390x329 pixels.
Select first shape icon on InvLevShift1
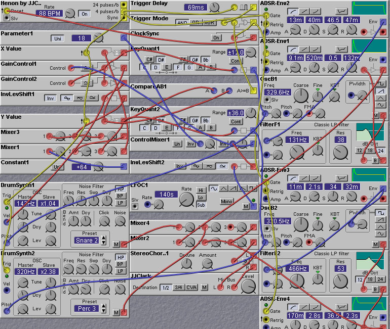pyautogui.click(x=66, y=98)
